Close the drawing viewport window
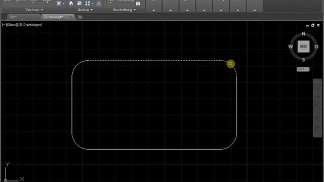 tap(318, 25)
